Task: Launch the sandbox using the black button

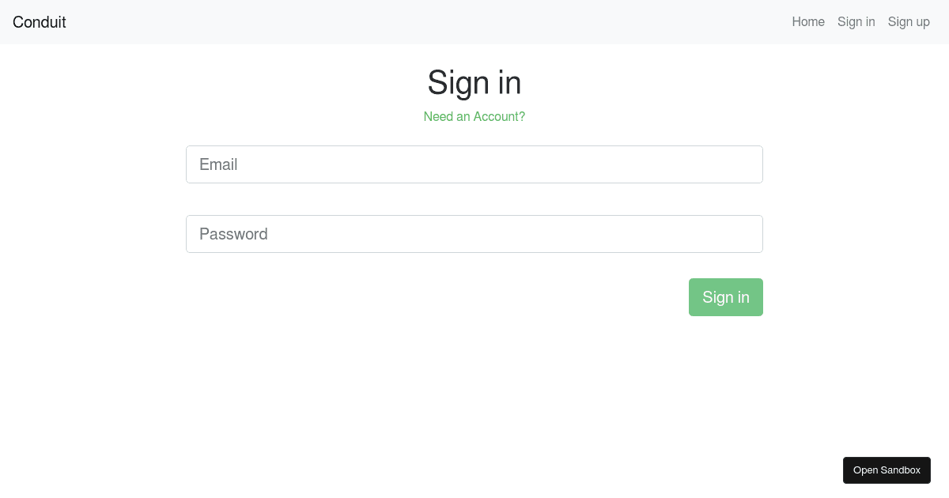Action: click(x=887, y=470)
